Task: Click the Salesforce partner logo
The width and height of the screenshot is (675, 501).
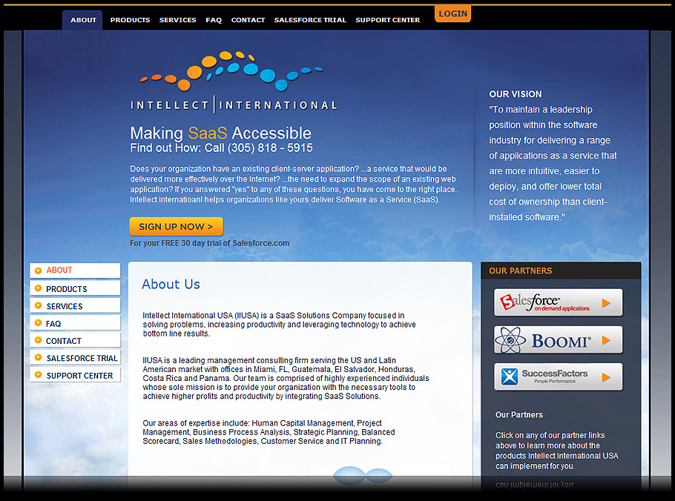Action: (x=544, y=302)
